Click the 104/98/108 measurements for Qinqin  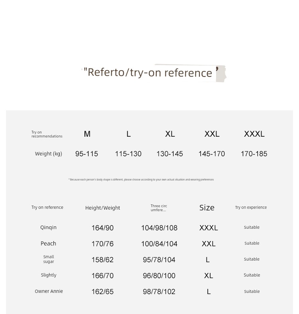(x=159, y=228)
